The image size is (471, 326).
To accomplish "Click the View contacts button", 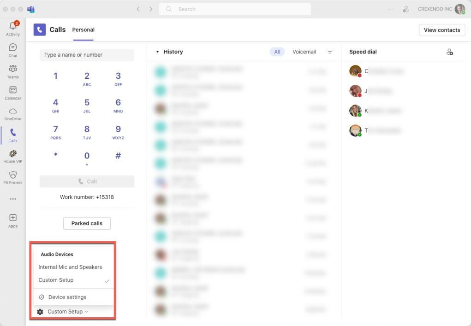I will 442,30.
